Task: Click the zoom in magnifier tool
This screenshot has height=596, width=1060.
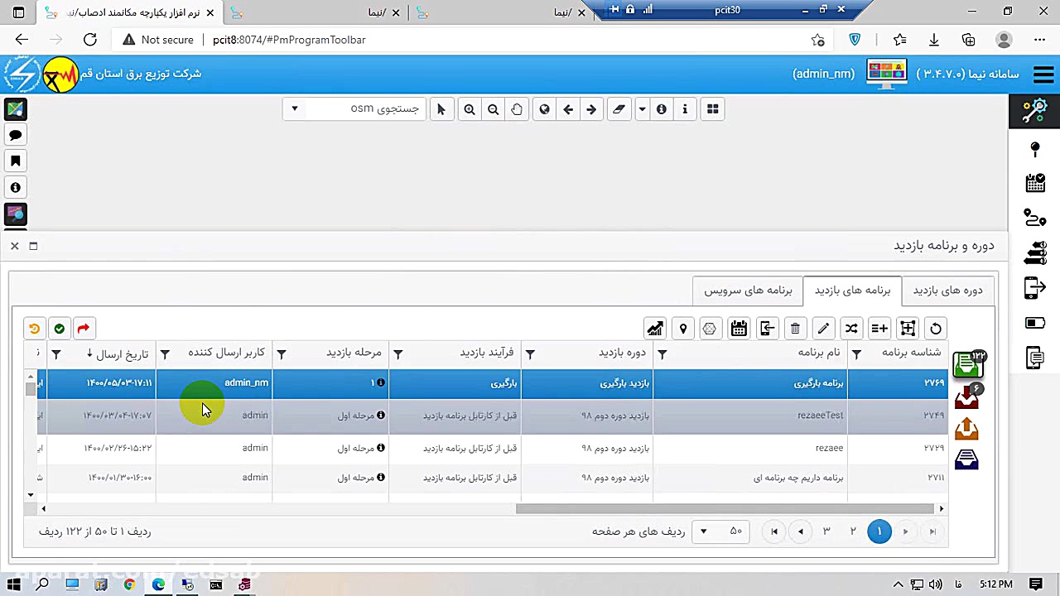Action: click(470, 109)
